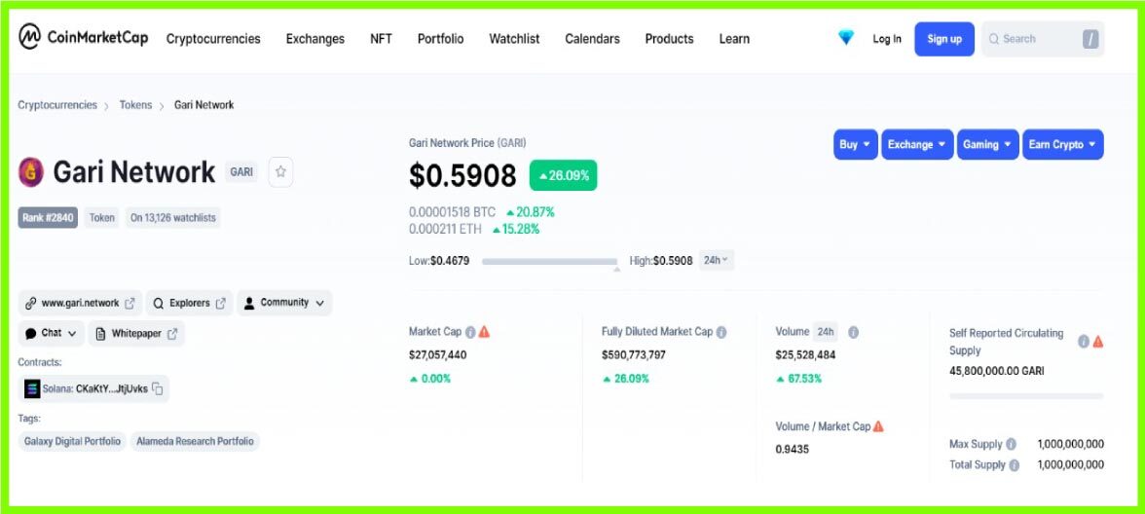Viewport: 1145px width, 514px height.
Task: Click Max Supply info icon
Action: (1012, 444)
